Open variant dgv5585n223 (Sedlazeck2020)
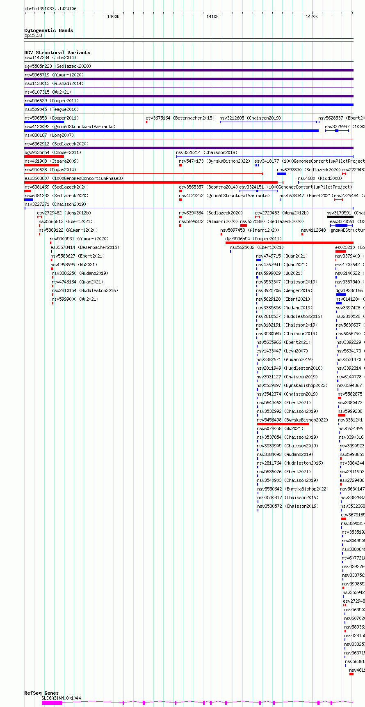365x707 pixels. point(58,66)
